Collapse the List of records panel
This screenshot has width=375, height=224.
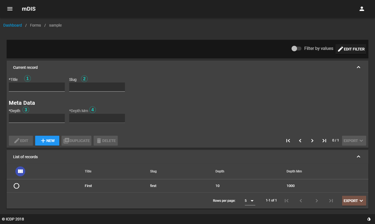tap(358, 157)
